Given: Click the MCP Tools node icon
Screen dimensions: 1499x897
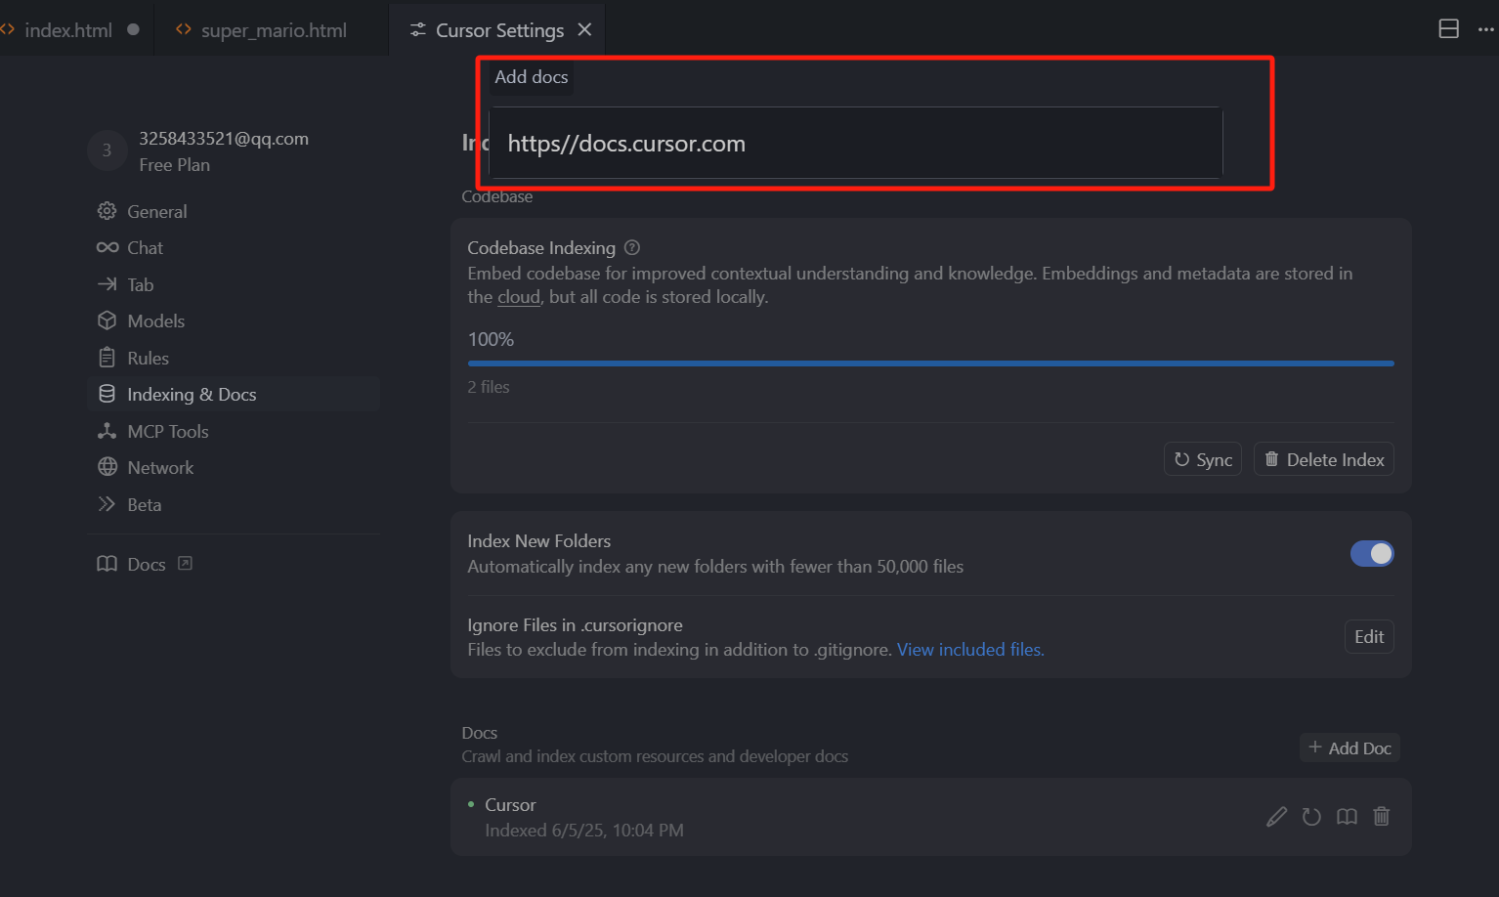Looking at the screenshot, I should pyautogui.click(x=107, y=431).
